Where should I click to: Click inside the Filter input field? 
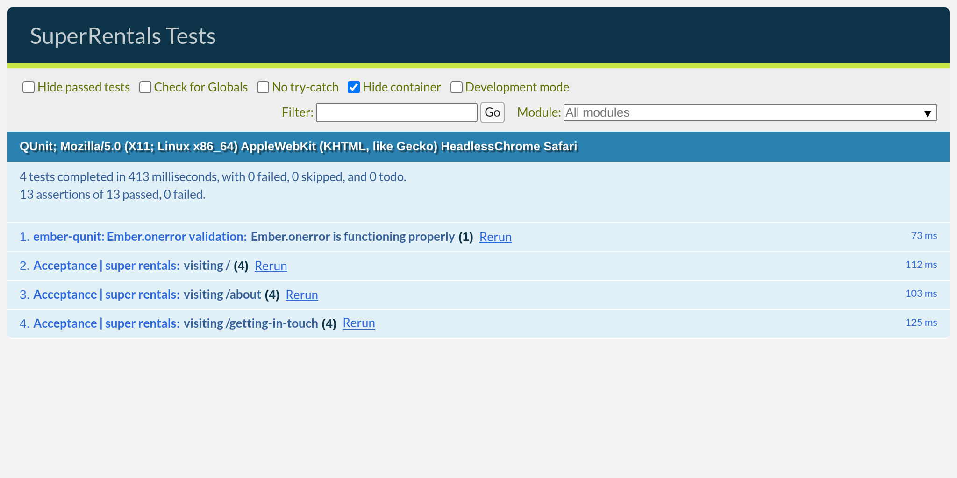tap(396, 112)
